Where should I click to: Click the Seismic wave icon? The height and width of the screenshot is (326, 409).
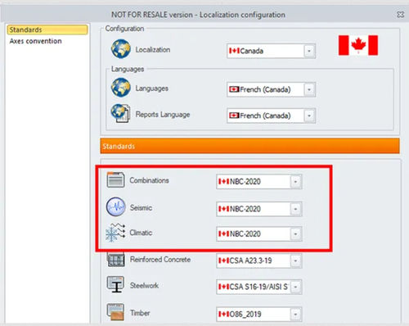tap(116, 206)
